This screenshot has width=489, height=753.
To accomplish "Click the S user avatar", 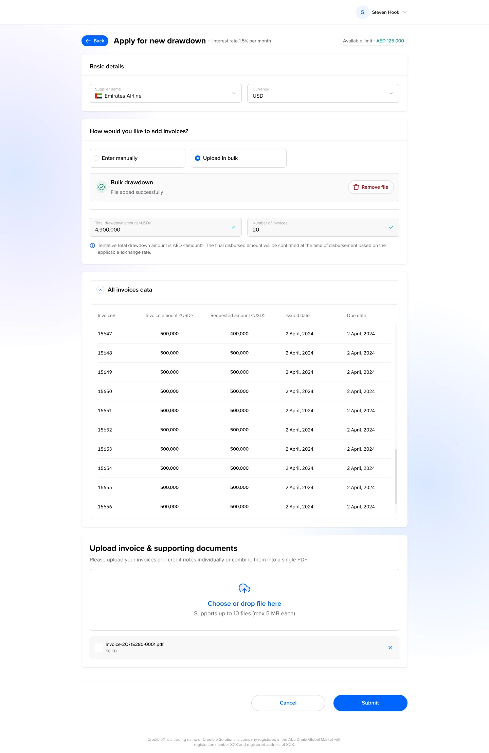I will point(362,12).
